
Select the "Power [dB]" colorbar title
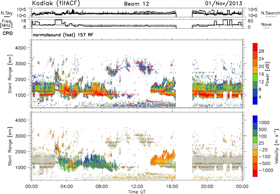pos(267,74)
